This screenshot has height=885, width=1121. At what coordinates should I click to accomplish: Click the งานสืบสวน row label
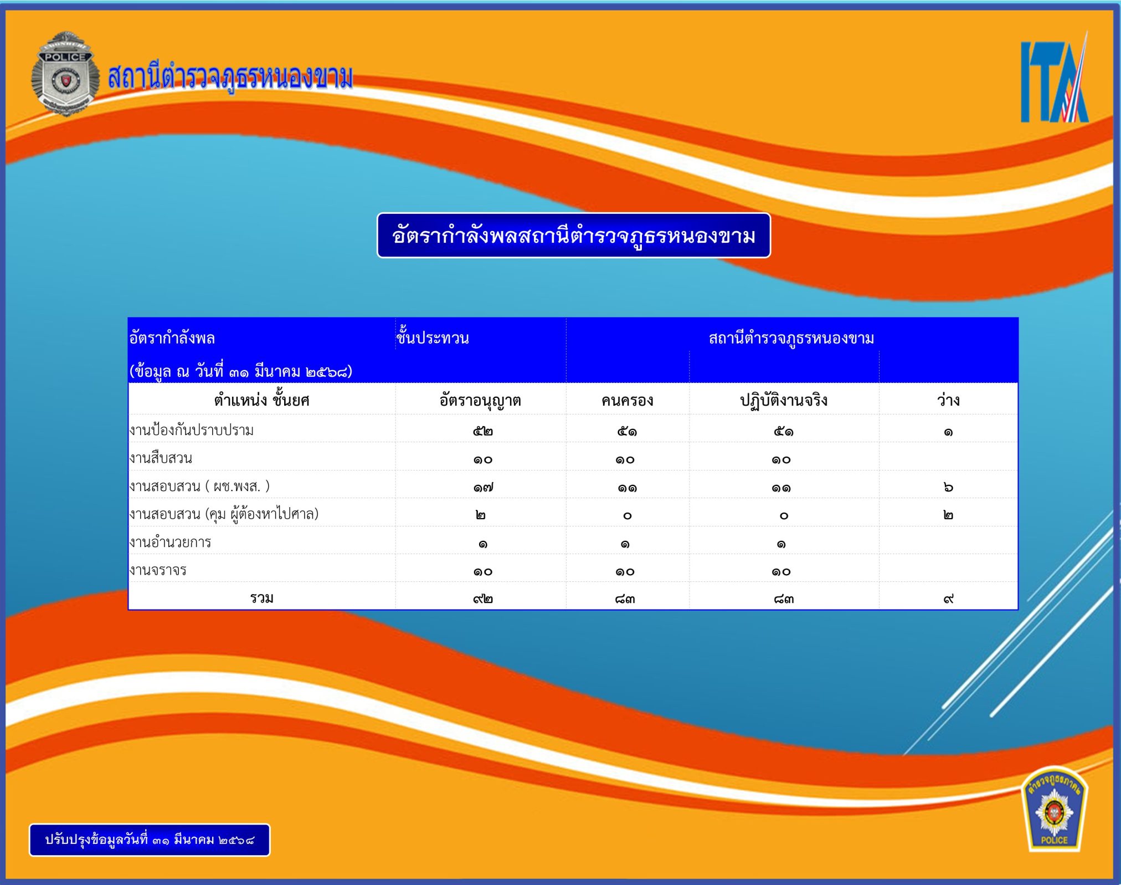[161, 458]
